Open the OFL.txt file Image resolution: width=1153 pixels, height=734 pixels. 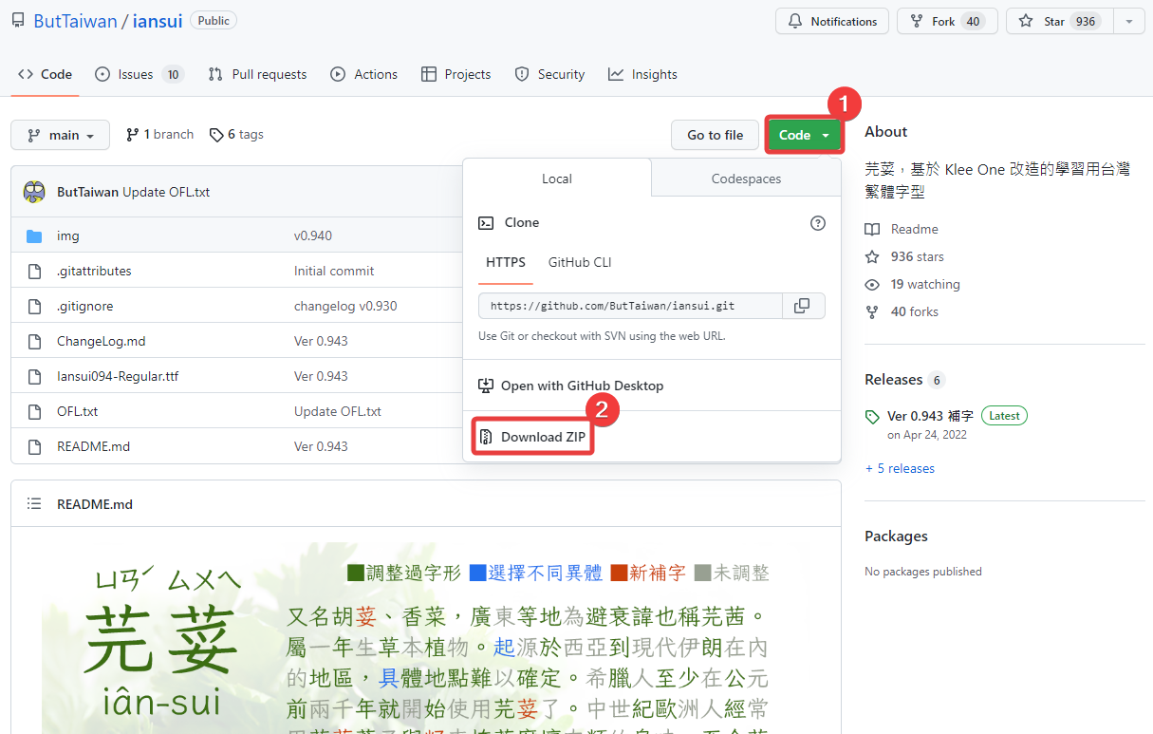point(78,411)
